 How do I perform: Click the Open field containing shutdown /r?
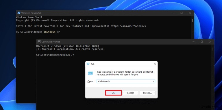pyautogui.click(x=126, y=81)
